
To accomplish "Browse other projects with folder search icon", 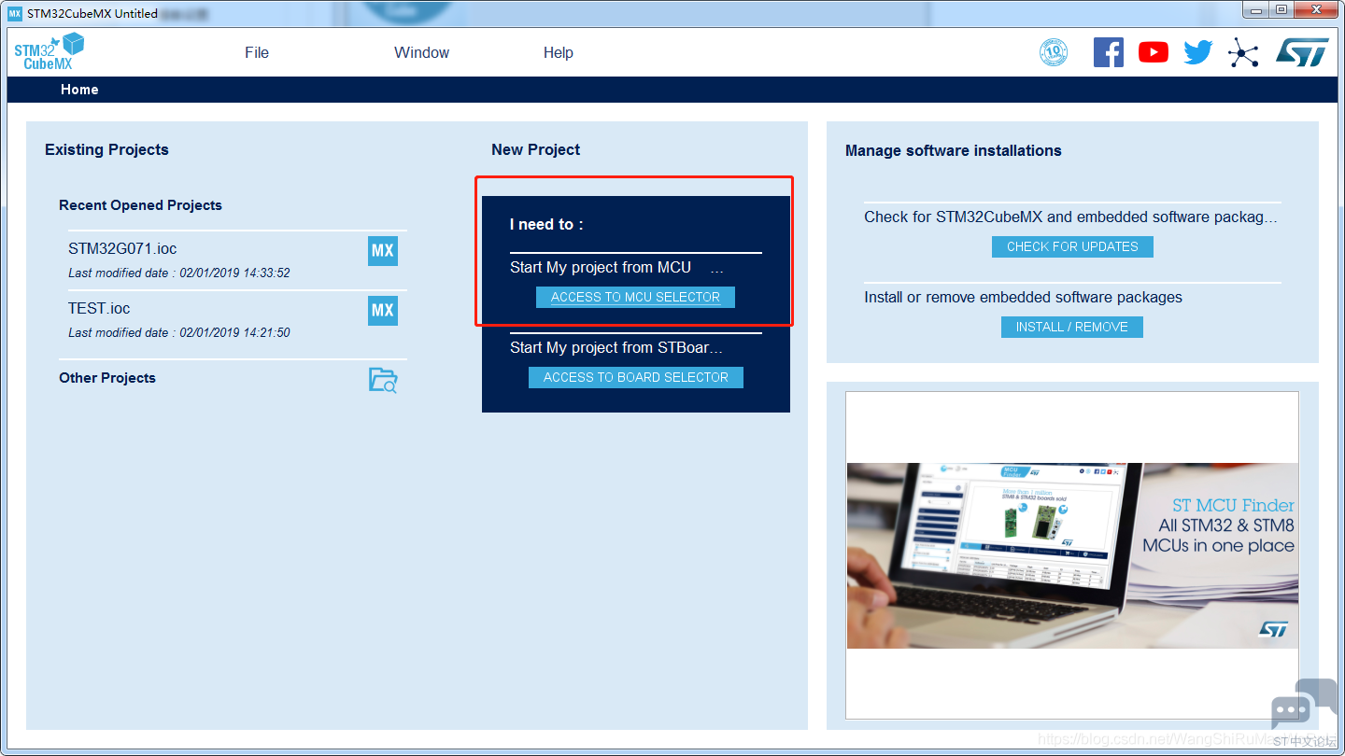I will tap(383, 380).
